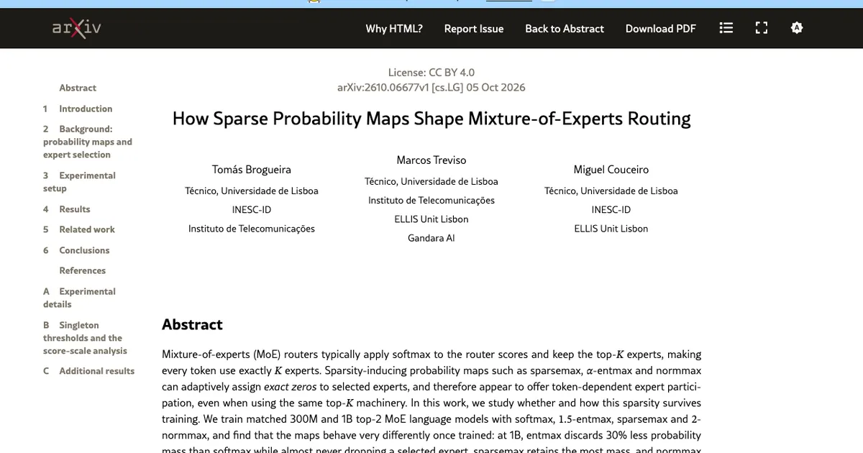Click the arXiv logo
Viewport: 863px width, 453px height.
[77, 28]
